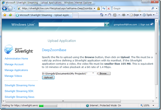The image size is (161, 110).
Task: Click the Print icon
Action: point(123,15)
